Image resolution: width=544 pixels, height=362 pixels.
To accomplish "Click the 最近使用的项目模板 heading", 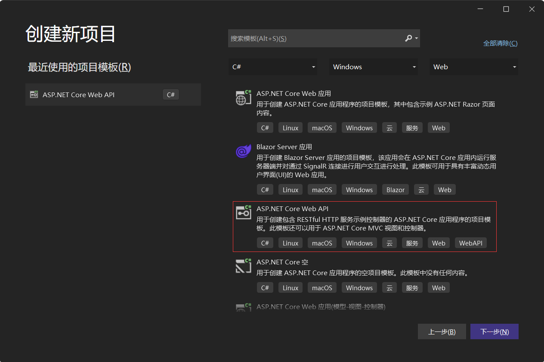I will [79, 67].
